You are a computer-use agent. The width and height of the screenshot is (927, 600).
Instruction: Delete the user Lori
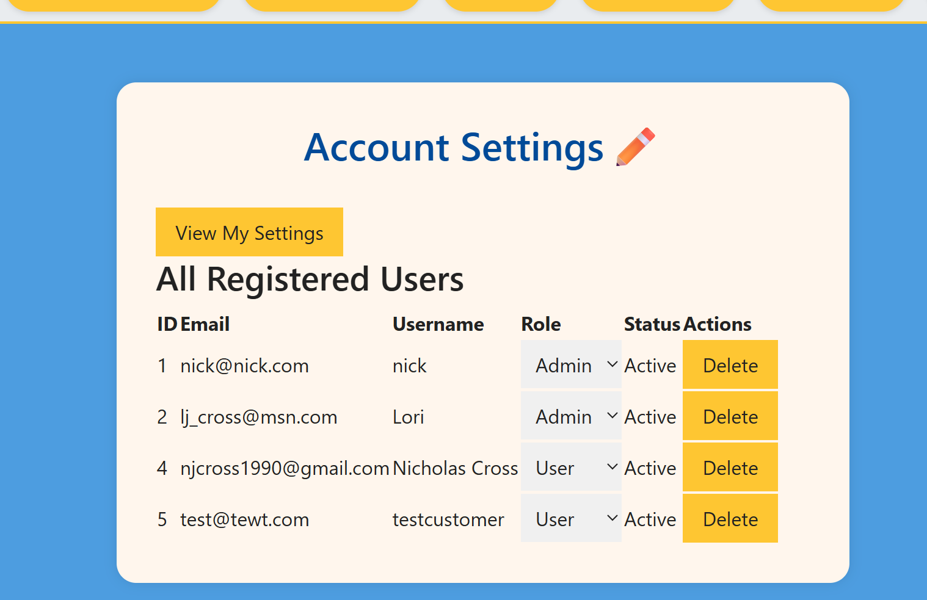(x=730, y=416)
